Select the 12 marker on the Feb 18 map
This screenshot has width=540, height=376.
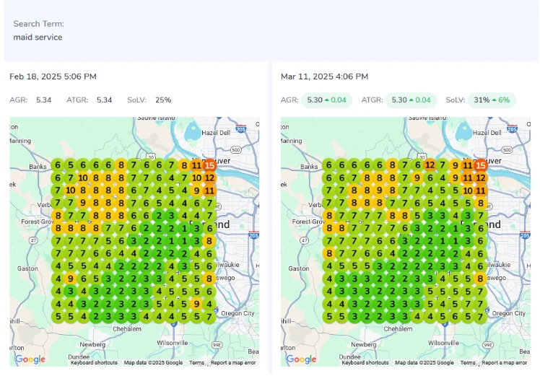click(209, 178)
